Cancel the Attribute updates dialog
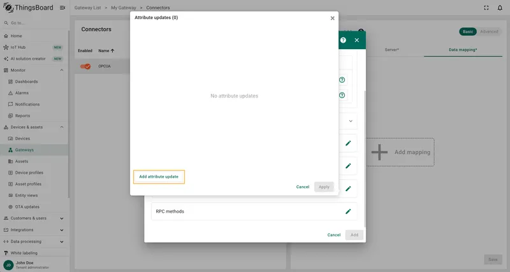 point(302,187)
